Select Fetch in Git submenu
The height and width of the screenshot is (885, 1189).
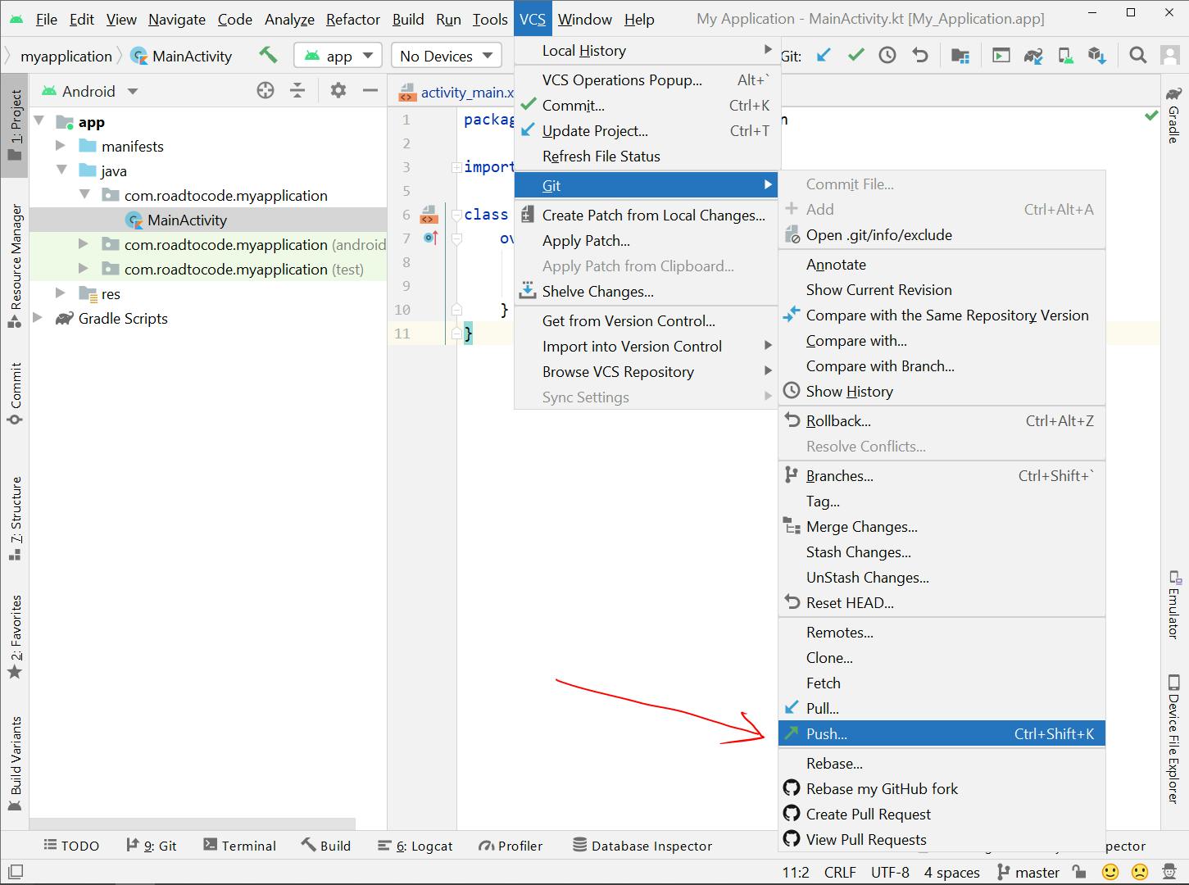click(x=942, y=683)
